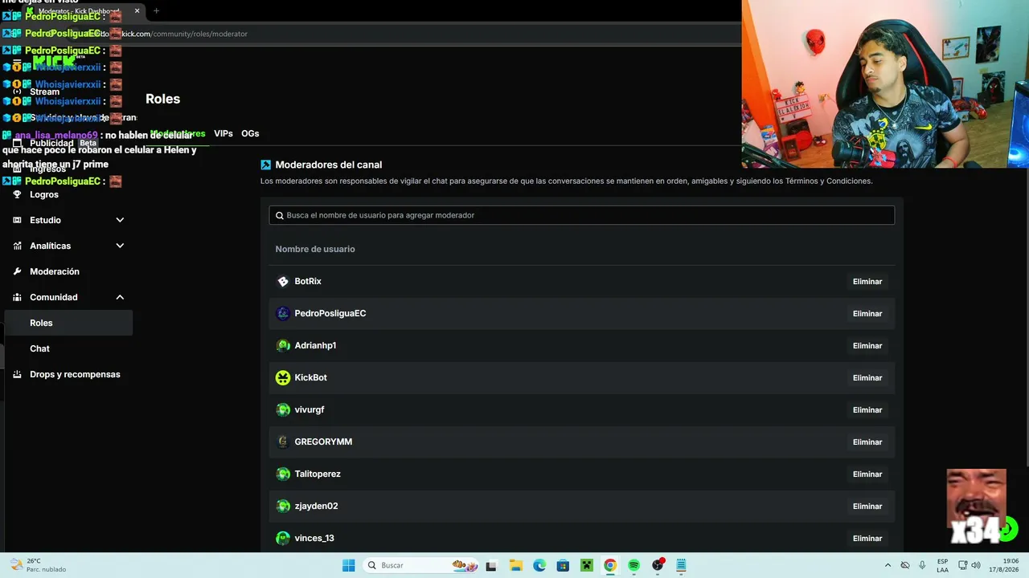
Task: Open OBS Studio from taskbar
Action: point(658,565)
